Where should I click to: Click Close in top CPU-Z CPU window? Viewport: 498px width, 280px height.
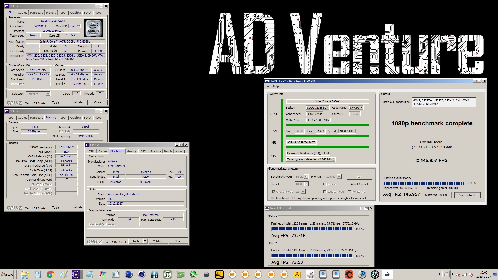(98, 102)
